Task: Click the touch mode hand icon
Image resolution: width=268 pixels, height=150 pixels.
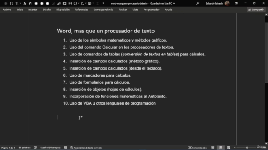Action: pyautogui.click(x=30, y=3)
